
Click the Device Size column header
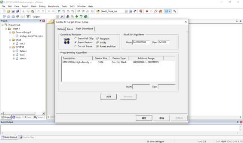click(x=101, y=58)
